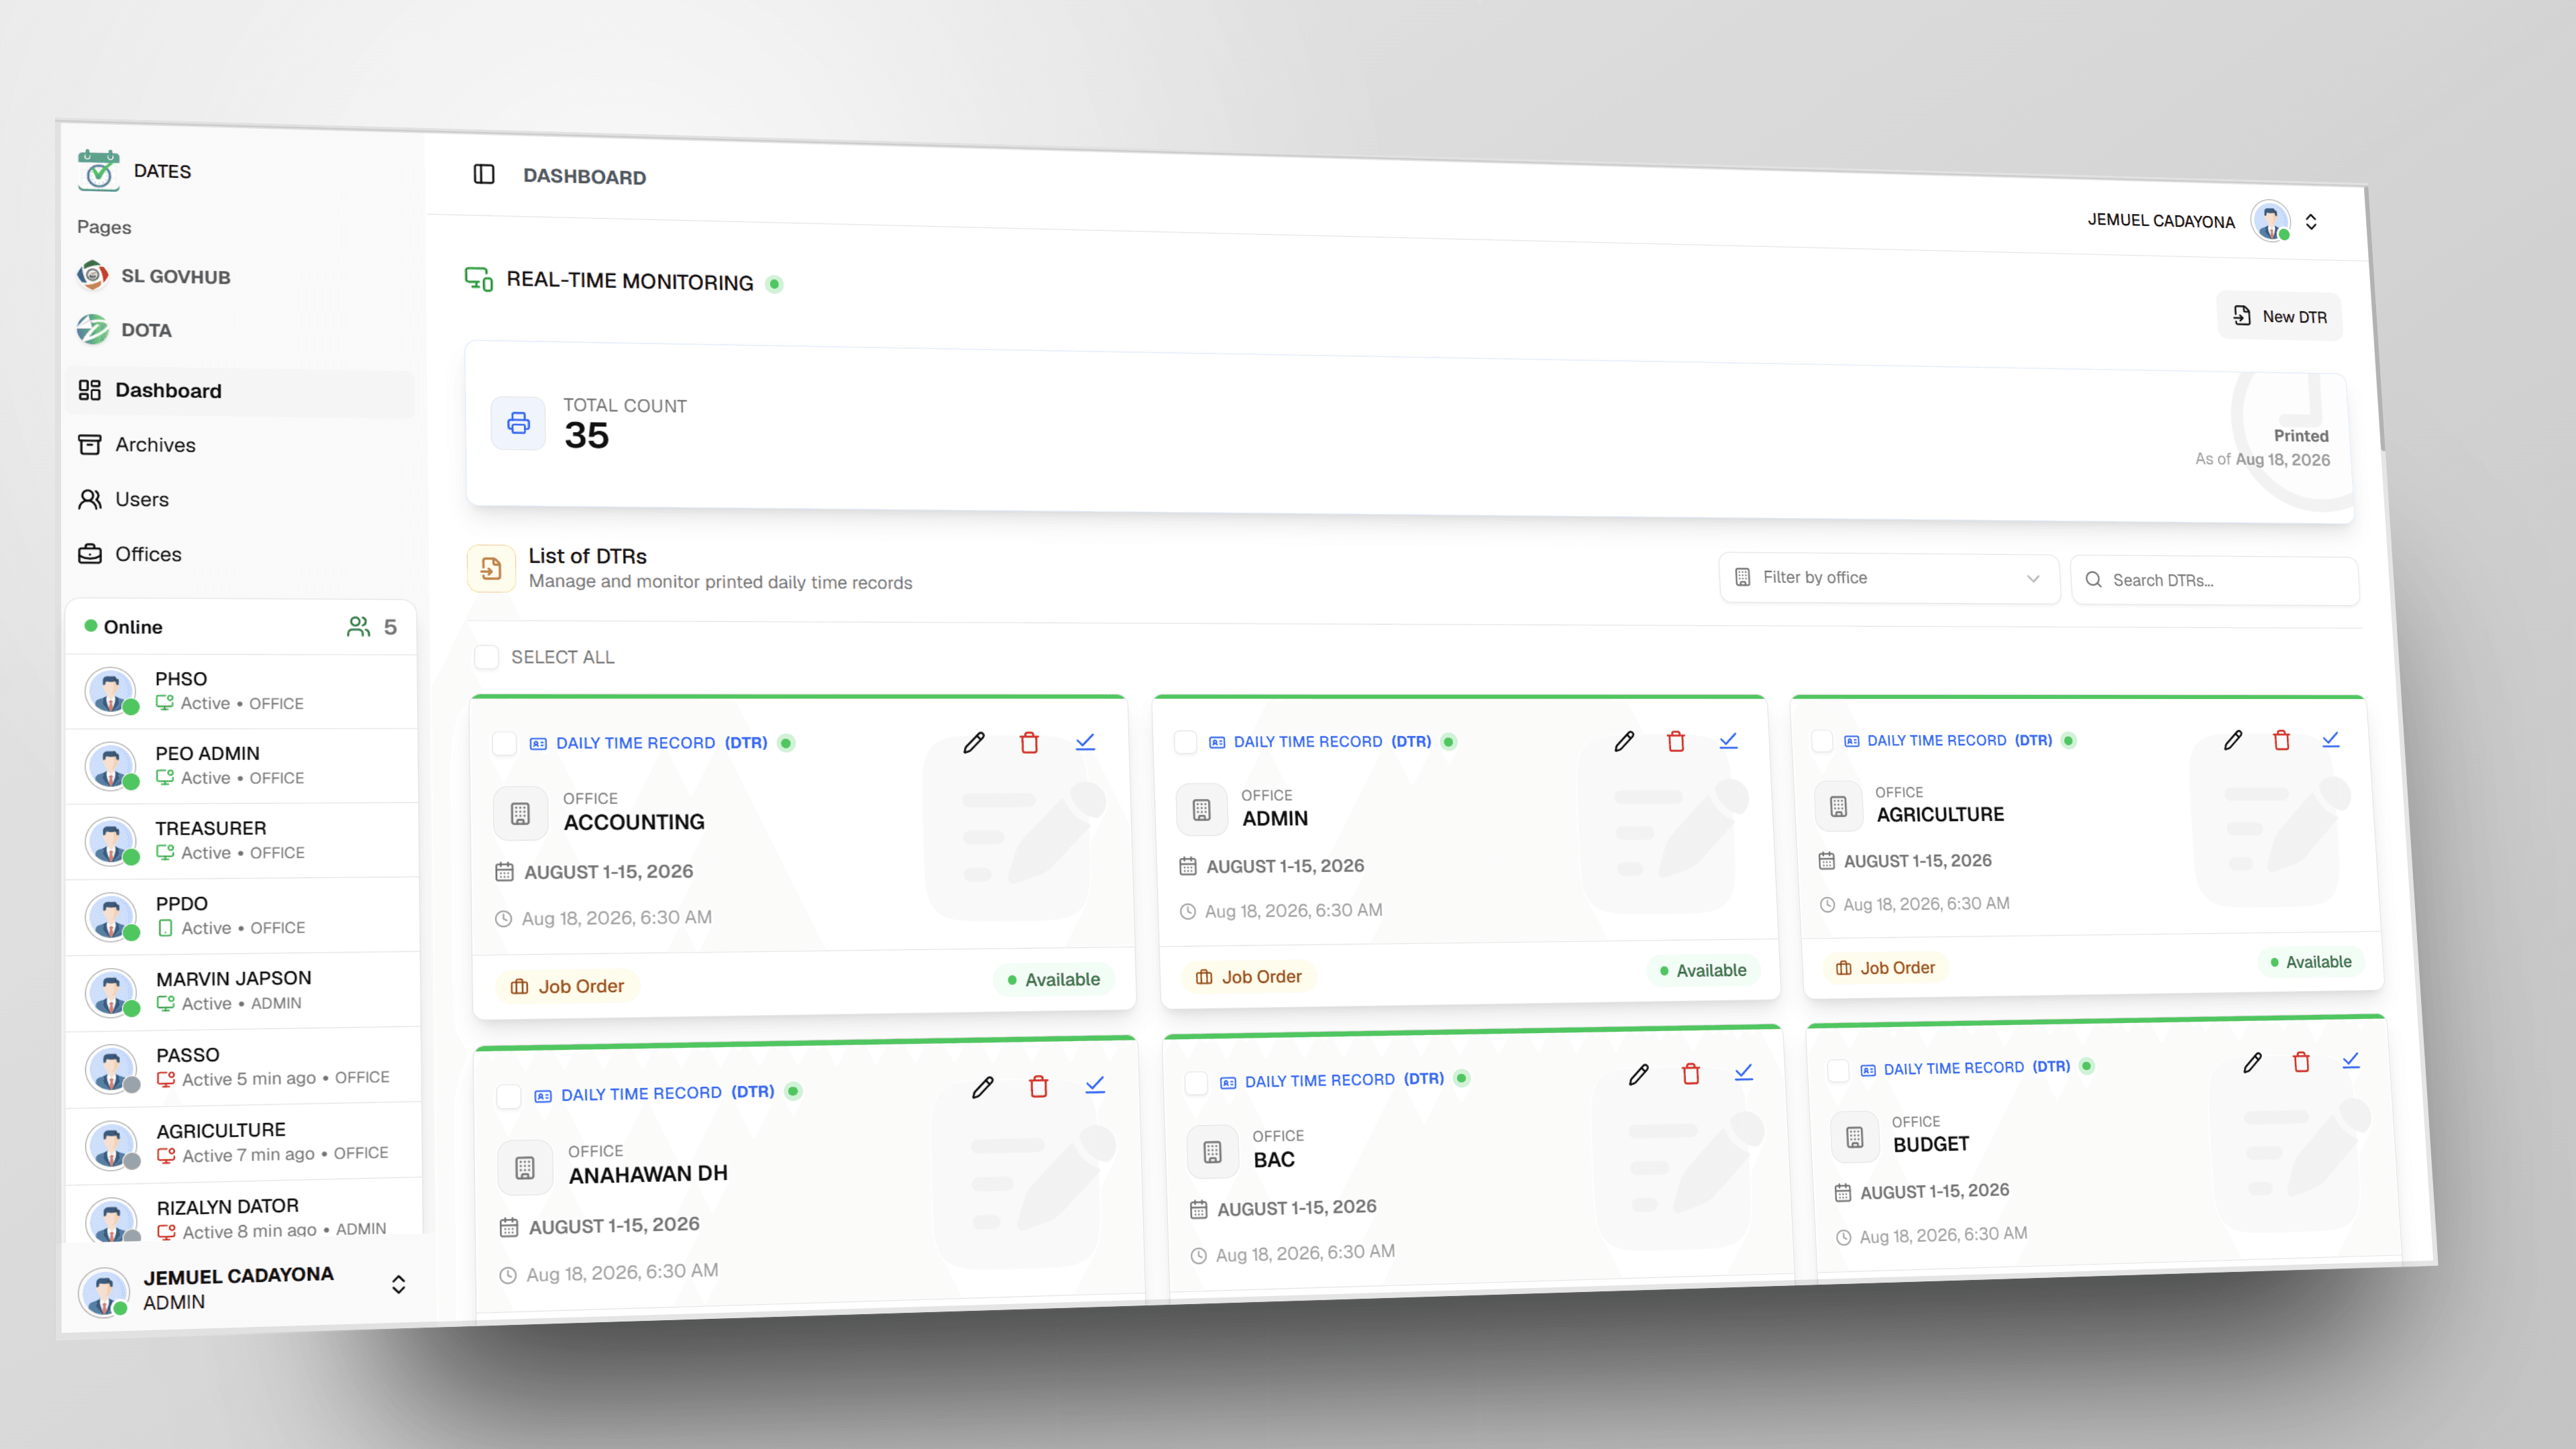This screenshot has height=1449, width=2576.
Task: Click check mark icon on ADMIN card
Action: [x=1728, y=740]
